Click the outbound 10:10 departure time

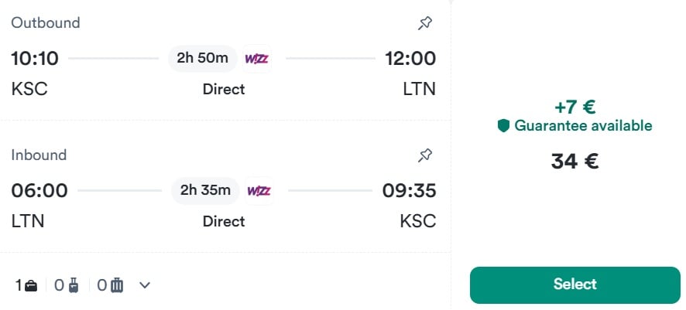pyautogui.click(x=36, y=58)
